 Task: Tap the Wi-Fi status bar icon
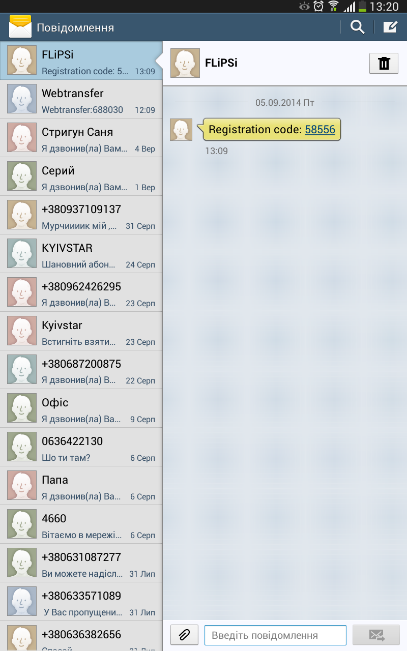tap(333, 6)
